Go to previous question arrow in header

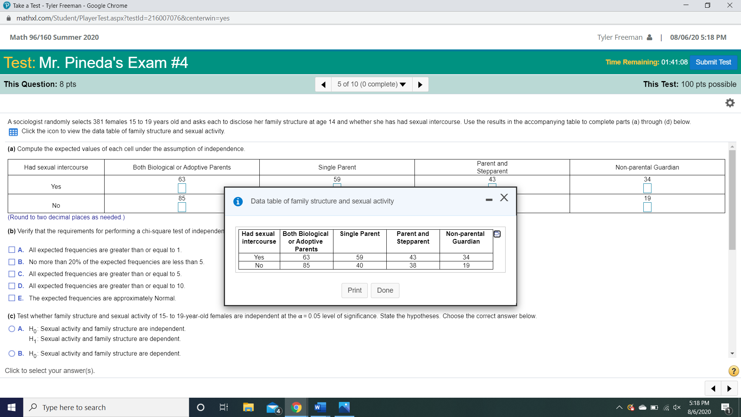323,84
